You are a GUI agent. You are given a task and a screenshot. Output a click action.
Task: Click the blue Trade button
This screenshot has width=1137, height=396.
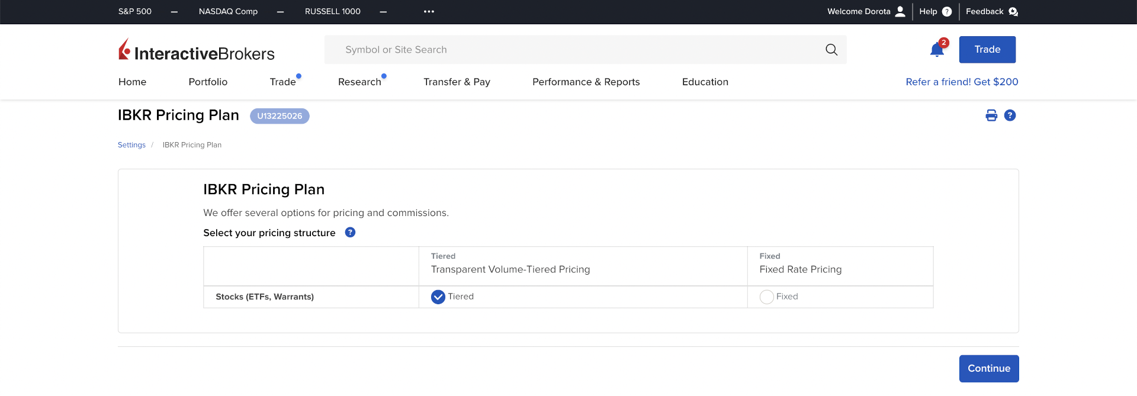(987, 50)
